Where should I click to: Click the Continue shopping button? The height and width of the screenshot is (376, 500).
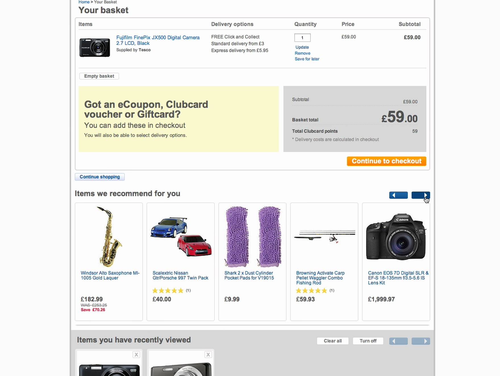pos(100,177)
